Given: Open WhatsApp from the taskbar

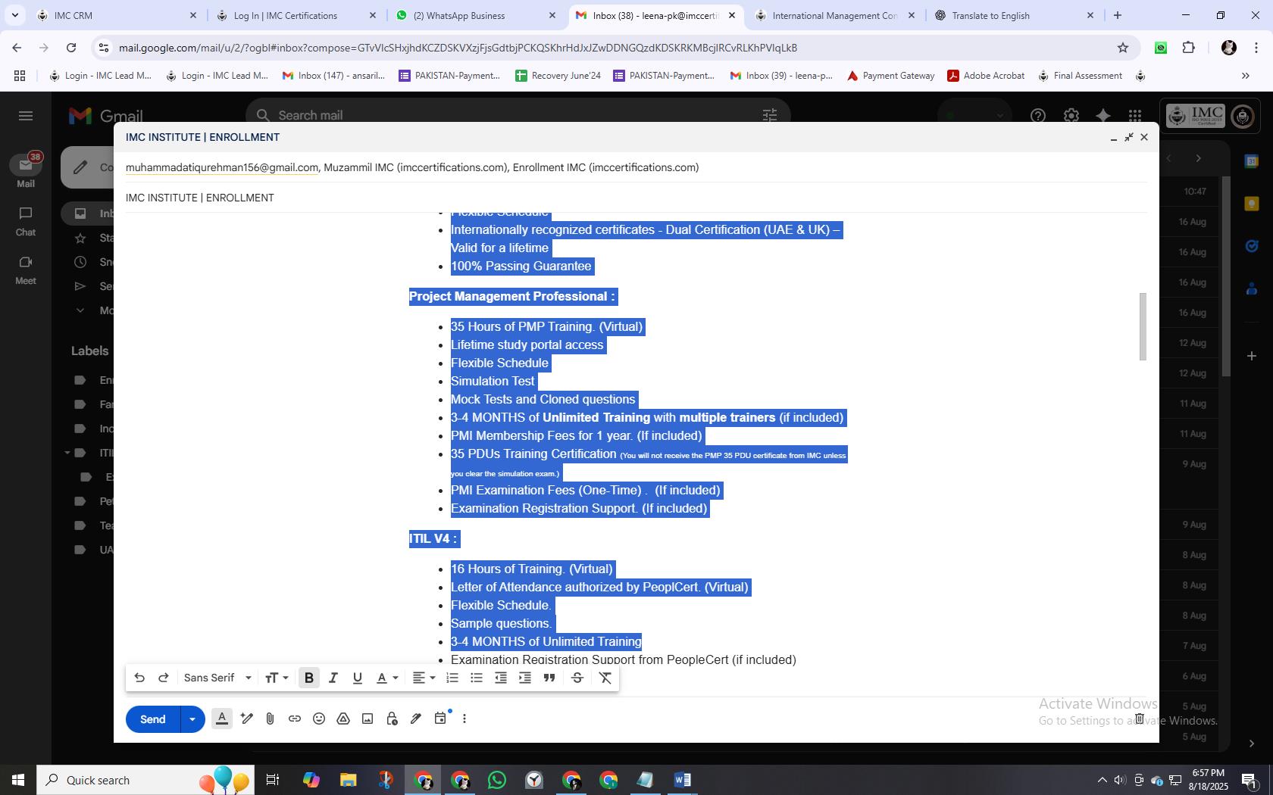Looking at the screenshot, I should [497, 780].
